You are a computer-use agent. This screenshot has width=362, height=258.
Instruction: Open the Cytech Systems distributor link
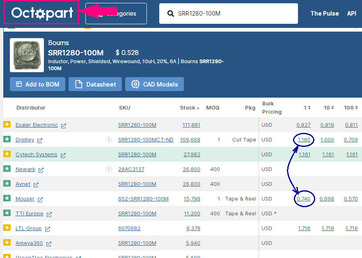37,154
